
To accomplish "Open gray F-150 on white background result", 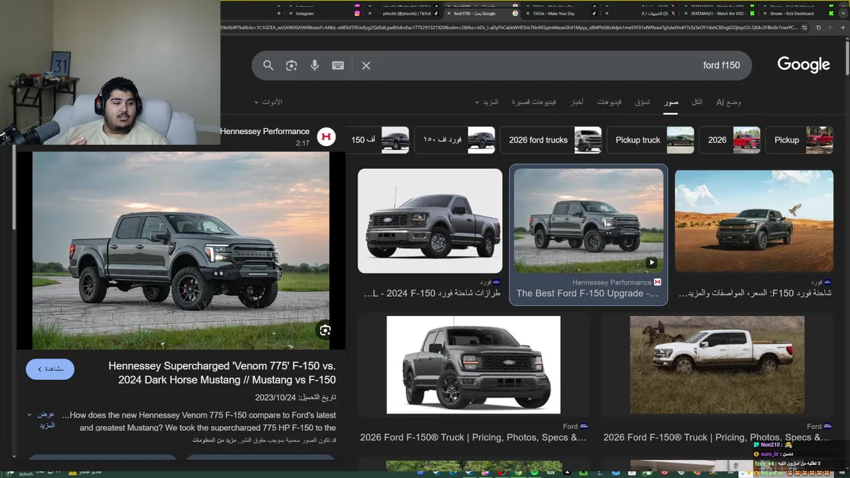I will 430,221.
